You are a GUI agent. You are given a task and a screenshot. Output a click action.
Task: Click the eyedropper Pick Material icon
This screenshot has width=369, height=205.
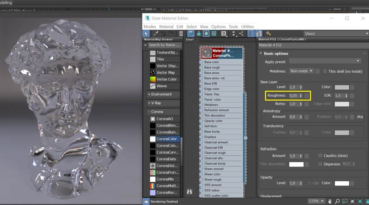[x=156, y=34]
